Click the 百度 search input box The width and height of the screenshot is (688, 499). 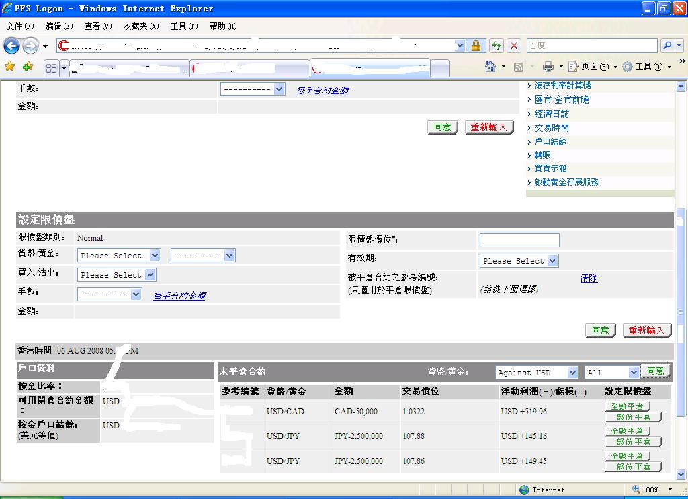pyautogui.click(x=592, y=45)
